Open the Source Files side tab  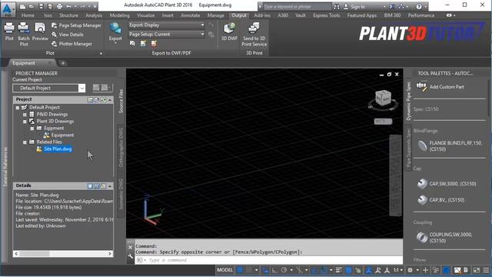tap(121, 101)
